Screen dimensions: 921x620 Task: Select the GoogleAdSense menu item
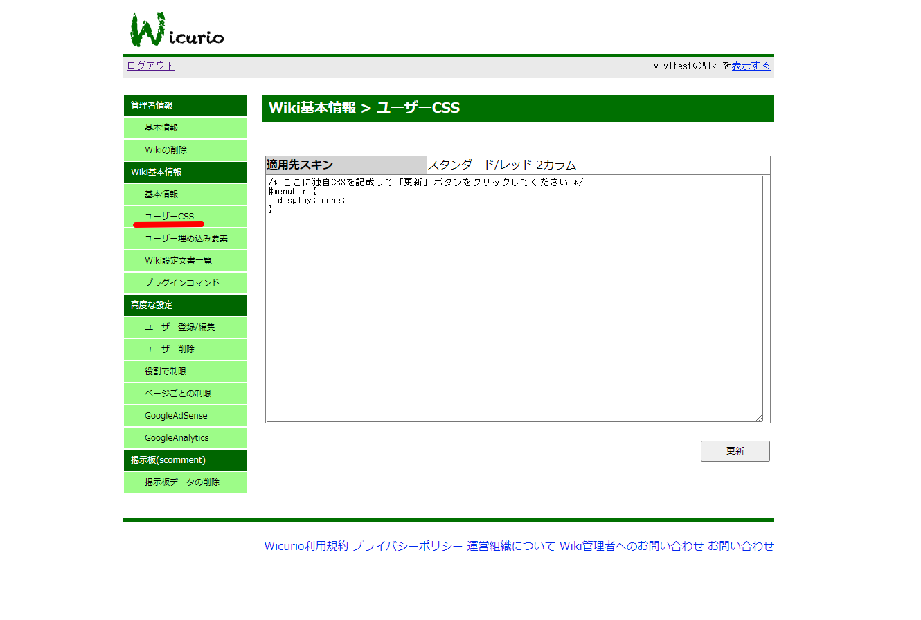pos(176,416)
